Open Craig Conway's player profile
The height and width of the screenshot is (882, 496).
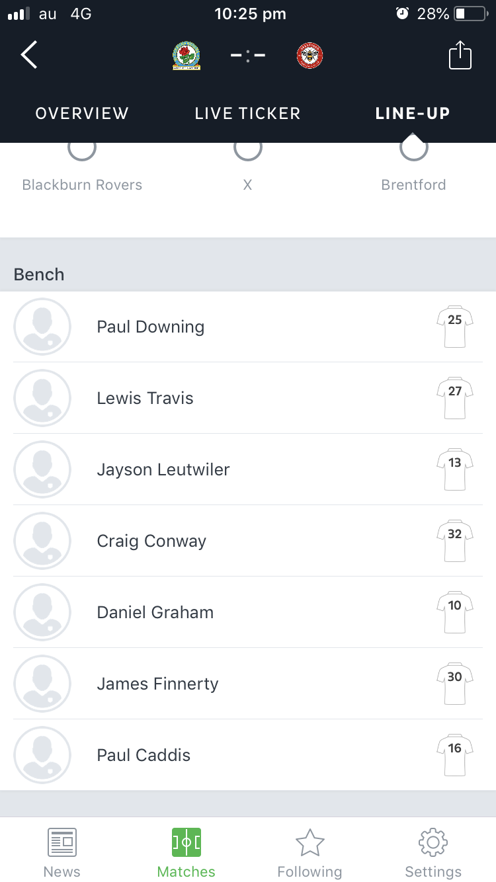point(151,541)
